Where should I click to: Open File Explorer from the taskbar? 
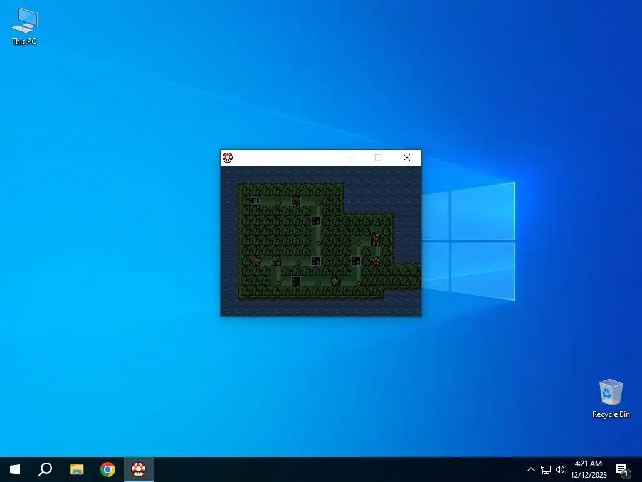76,469
